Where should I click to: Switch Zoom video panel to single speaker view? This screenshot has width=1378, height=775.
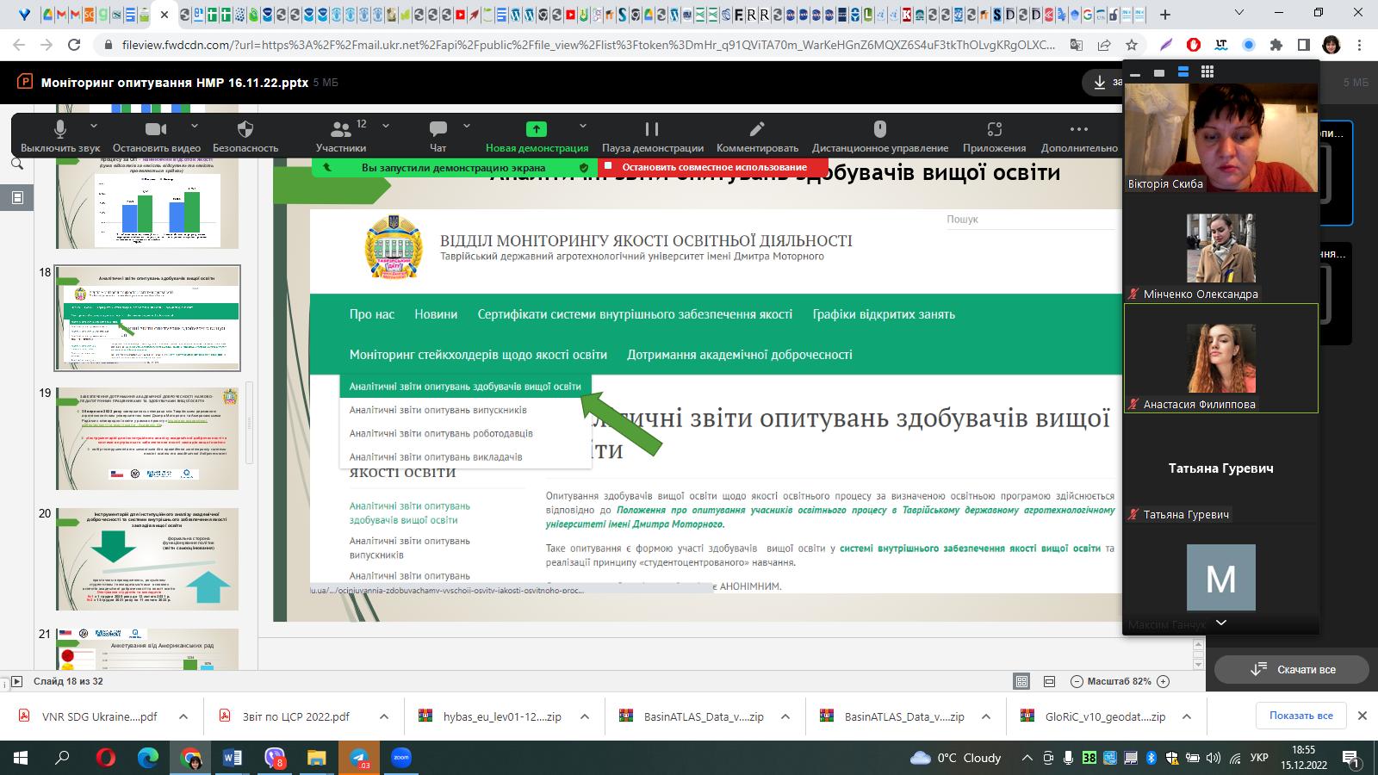point(1159,73)
